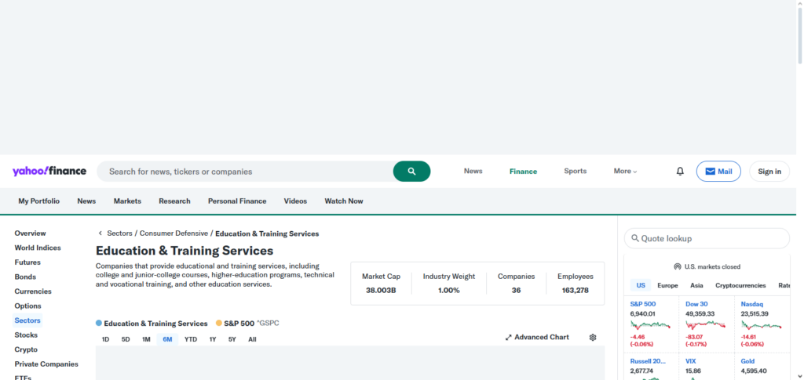Select Crypto in left sidebar
This screenshot has height=380, width=804.
26,349
